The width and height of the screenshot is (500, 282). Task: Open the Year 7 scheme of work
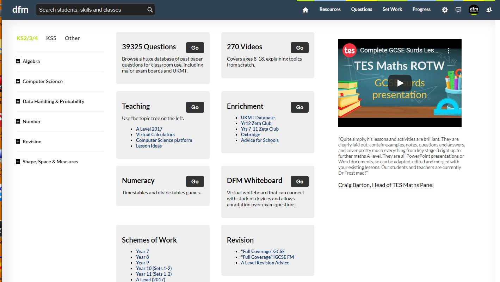pyautogui.click(x=142, y=251)
